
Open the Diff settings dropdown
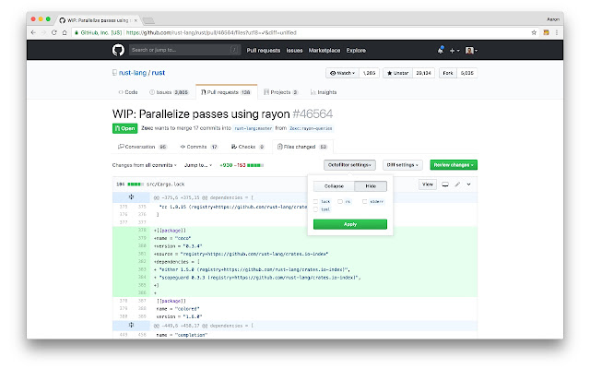pos(403,165)
